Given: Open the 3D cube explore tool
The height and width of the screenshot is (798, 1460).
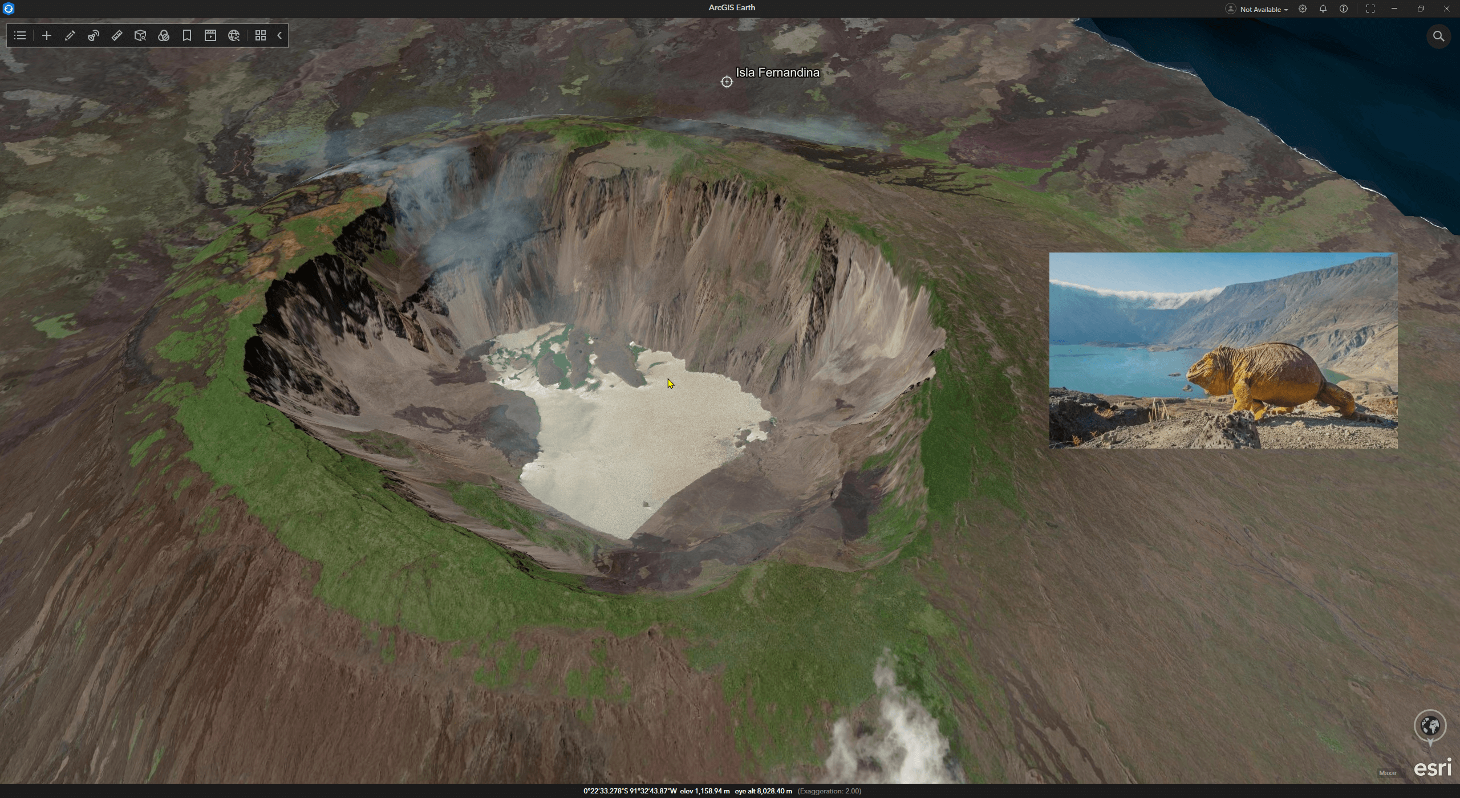Looking at the screenshot, I should click(x=140, y=35).
